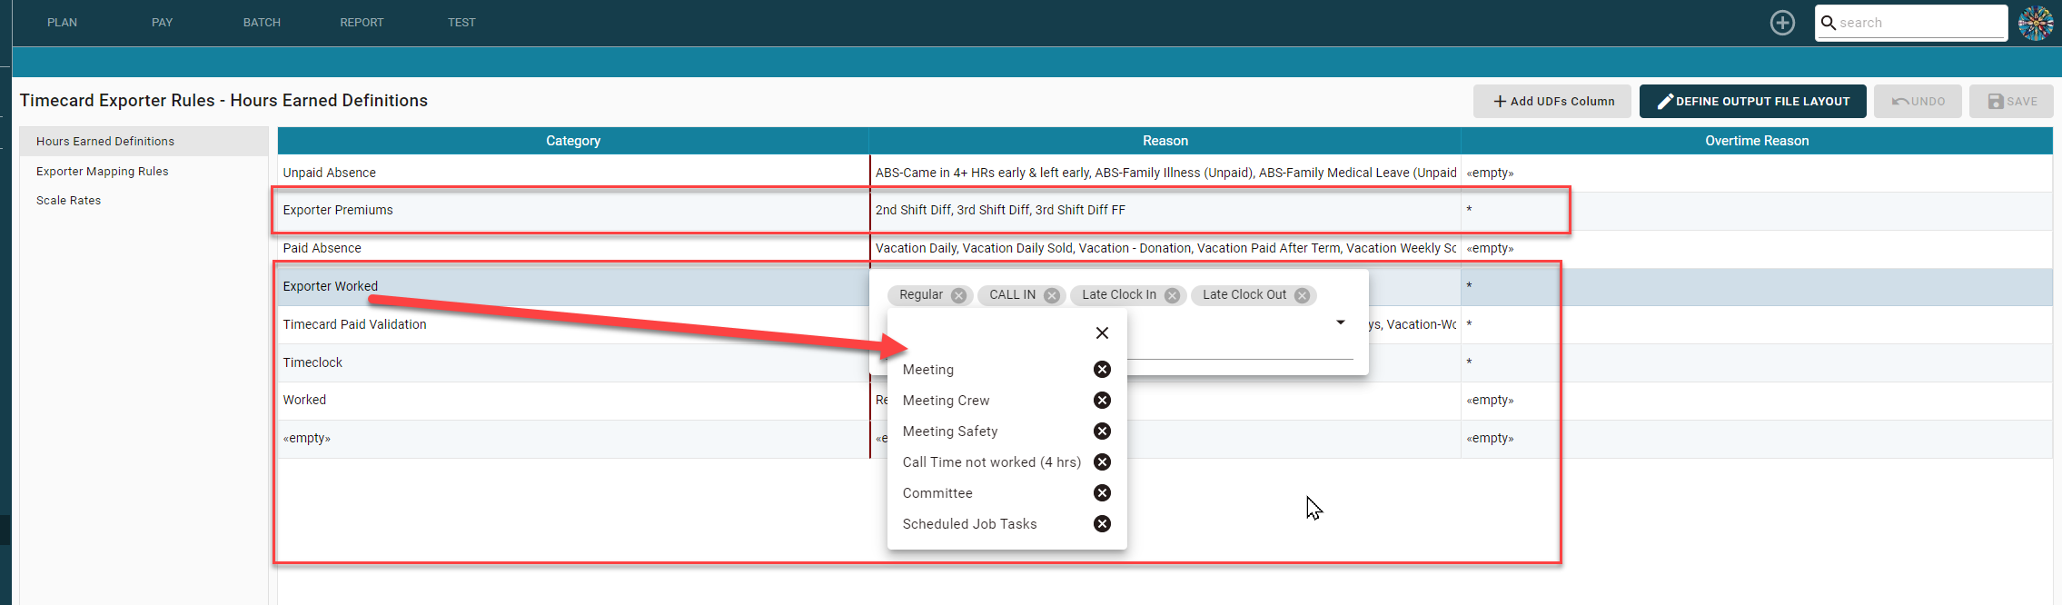Click the Reason column header
The height and width of the screenshot is (605, 2062).
click(1165, 141)
